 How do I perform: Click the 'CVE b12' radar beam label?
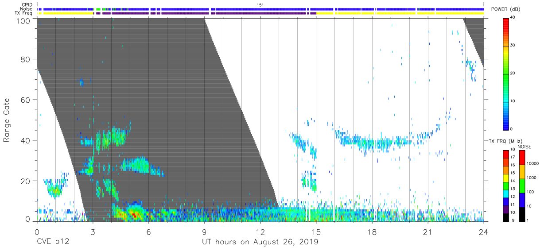point(53,242)
